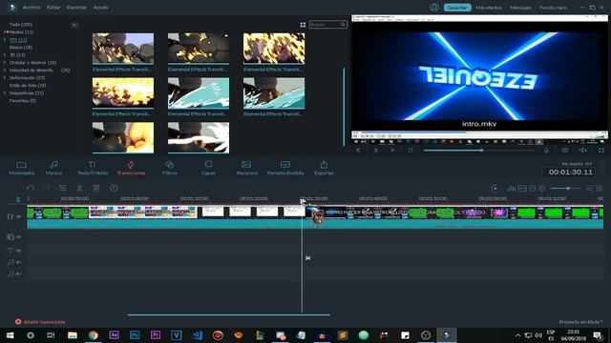Click the preview volume speaker icon
The height and width of the screenshot is (343, 611).
coord(583,151)
